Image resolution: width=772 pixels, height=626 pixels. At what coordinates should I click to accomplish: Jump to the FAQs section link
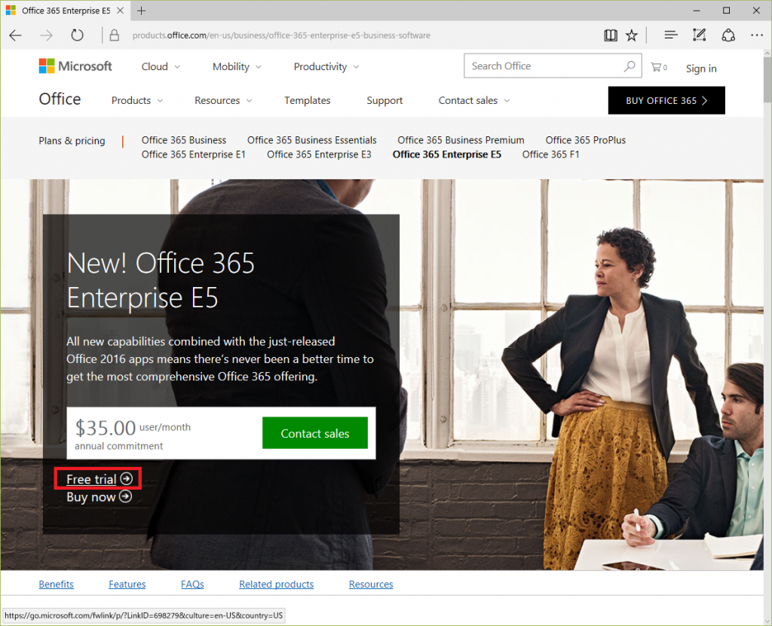point(192,584)
